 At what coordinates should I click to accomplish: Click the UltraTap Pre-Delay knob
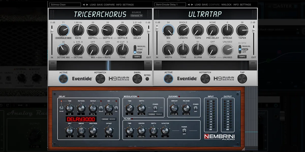213,30
